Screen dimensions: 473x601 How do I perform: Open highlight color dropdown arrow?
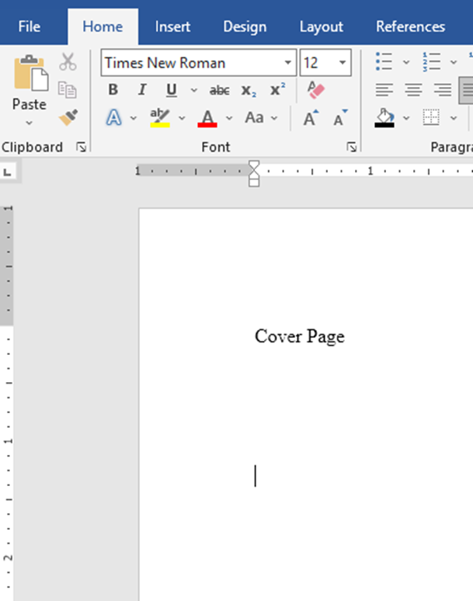pos(182,118)
